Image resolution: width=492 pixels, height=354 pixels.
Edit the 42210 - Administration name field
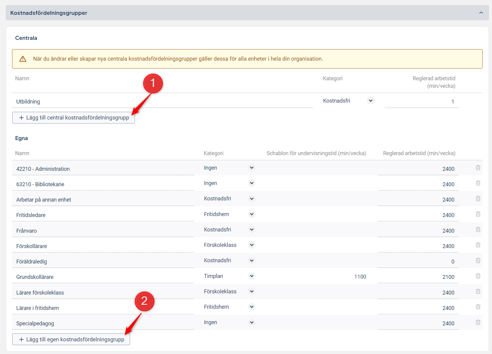103,169
